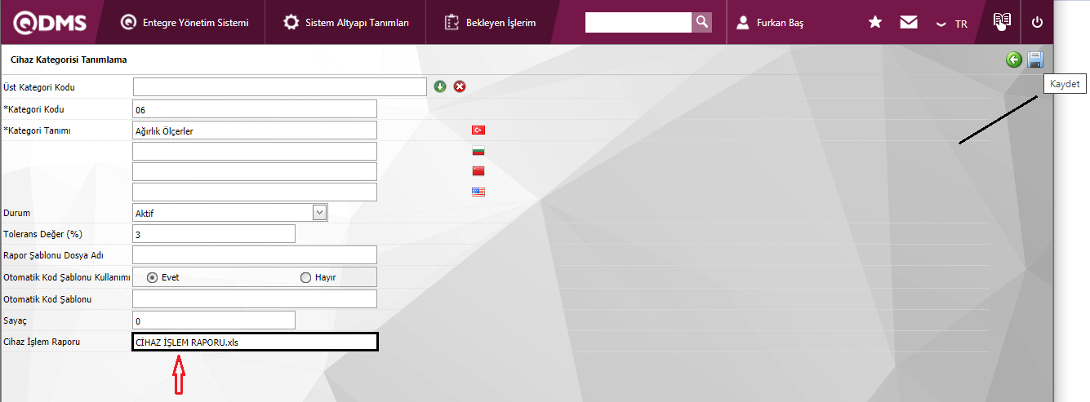
Task: Click the Otomatik Kod Şablonu field
Action: pyautogui.click(x=255, y=299)
